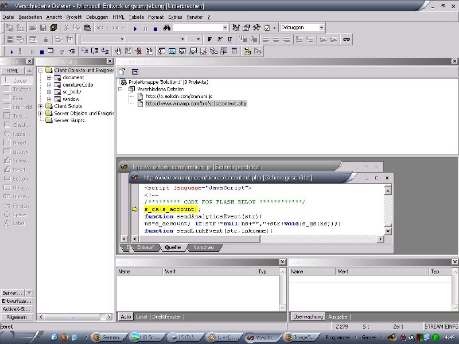Click the Underline formatting icon

[229, 40]
